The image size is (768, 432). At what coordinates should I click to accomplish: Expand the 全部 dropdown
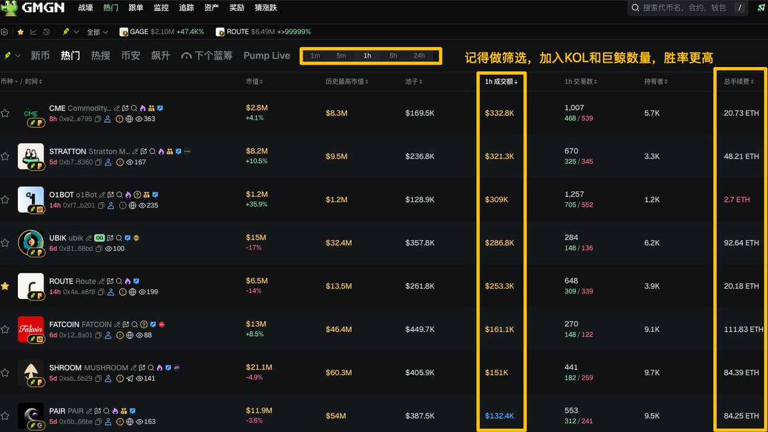(x=98, y=32)
